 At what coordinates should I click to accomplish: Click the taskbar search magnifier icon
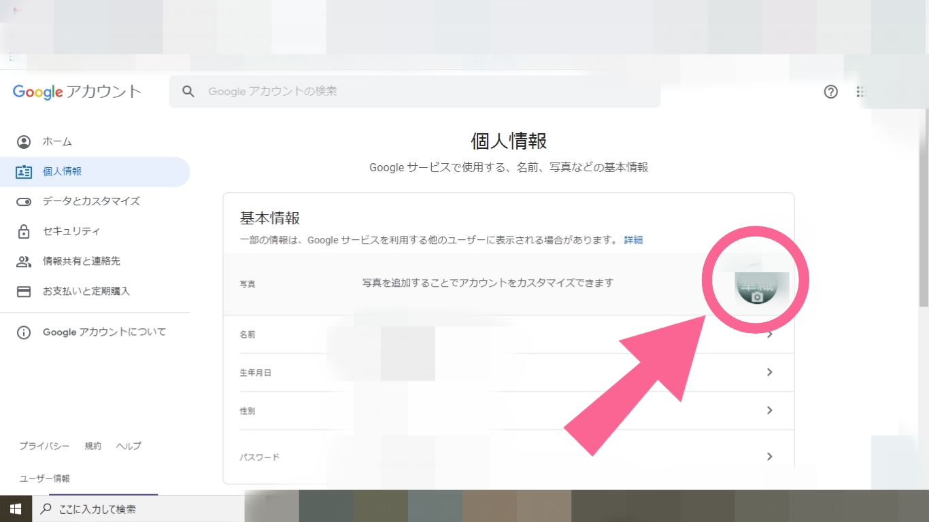(x=46, y=509)
